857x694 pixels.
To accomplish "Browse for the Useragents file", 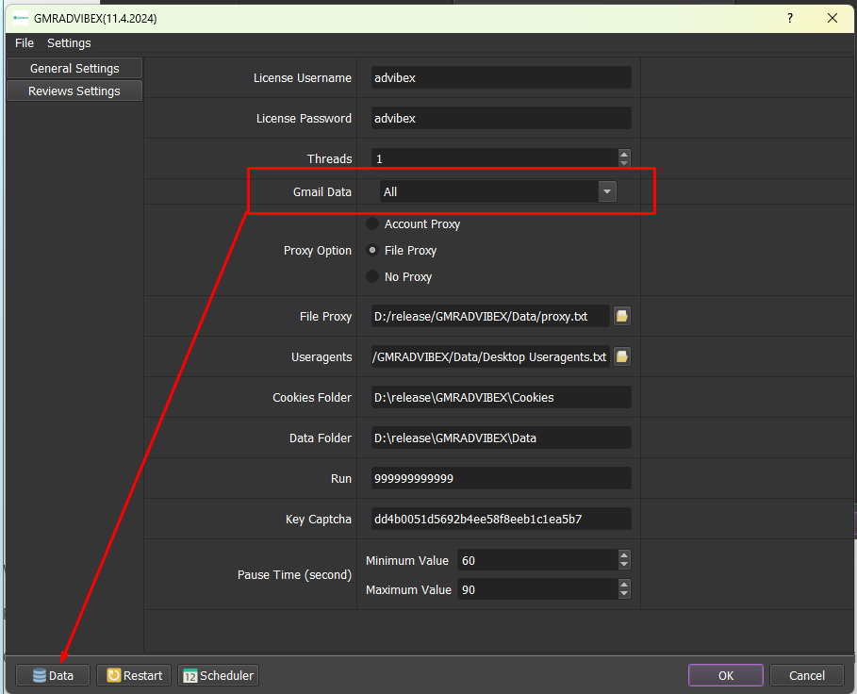I will point(622,357).
